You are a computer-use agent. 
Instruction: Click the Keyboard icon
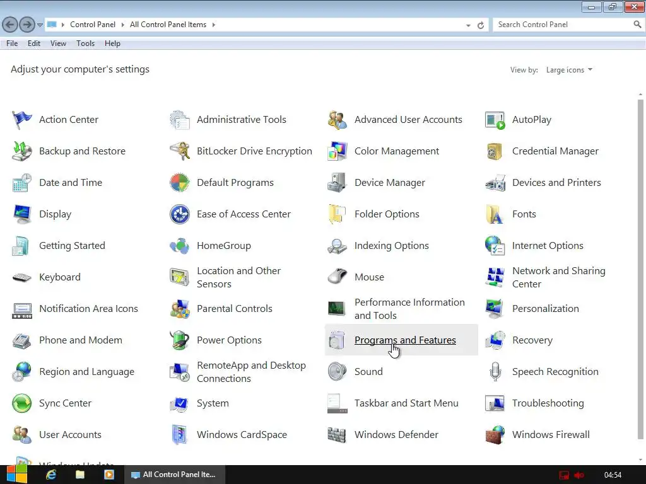(21, 277)
